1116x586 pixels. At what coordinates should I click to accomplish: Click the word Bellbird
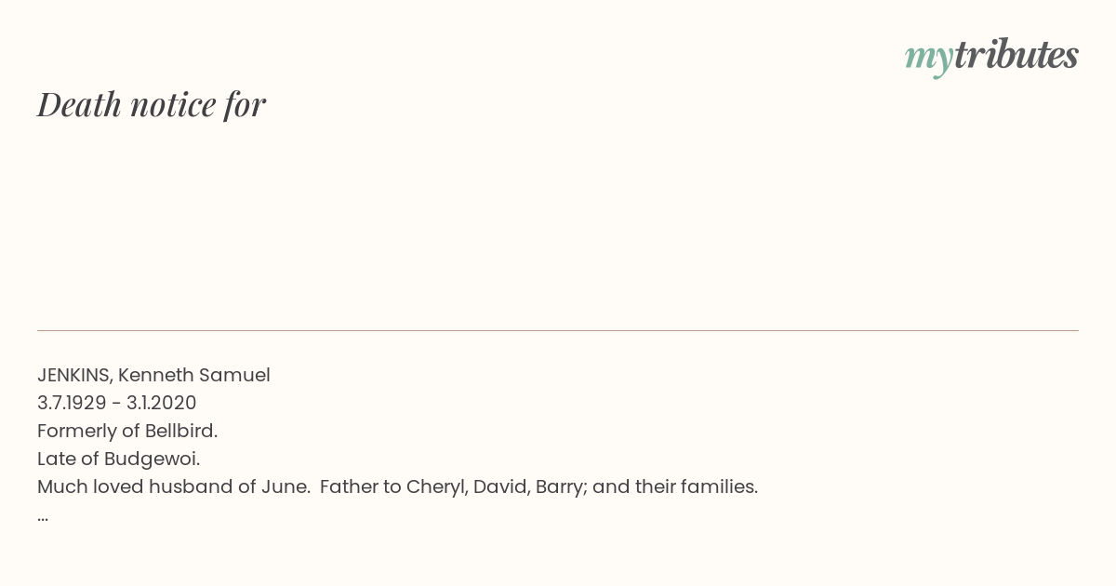coord(180,432)
